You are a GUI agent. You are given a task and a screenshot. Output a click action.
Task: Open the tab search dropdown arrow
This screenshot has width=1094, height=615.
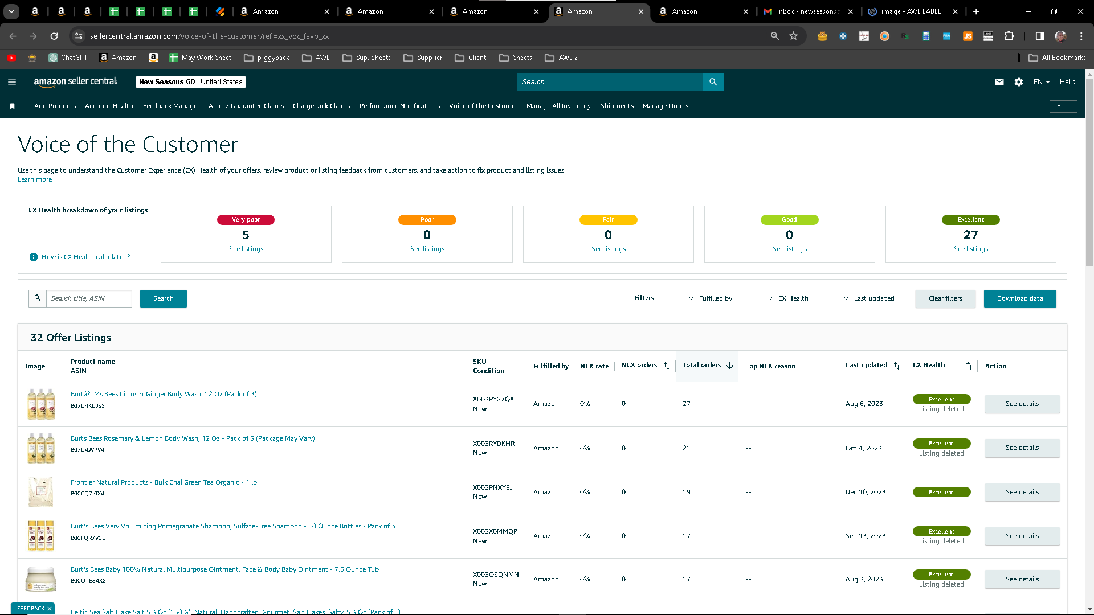coord(11,11)
